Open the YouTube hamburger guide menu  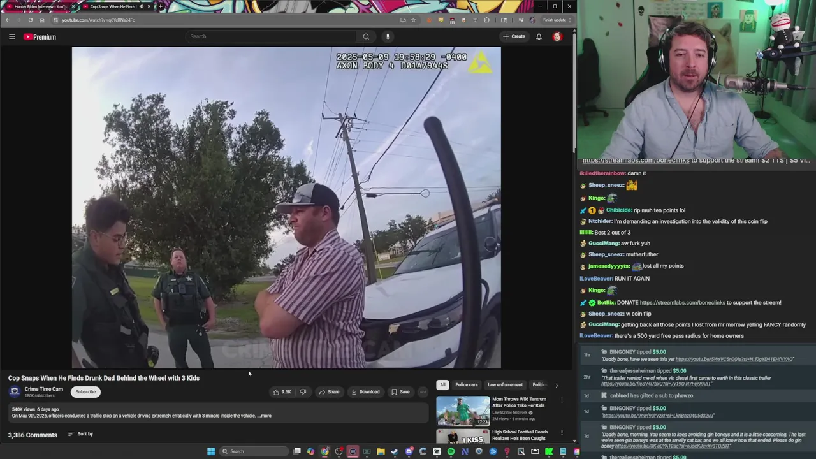(11, 36)
